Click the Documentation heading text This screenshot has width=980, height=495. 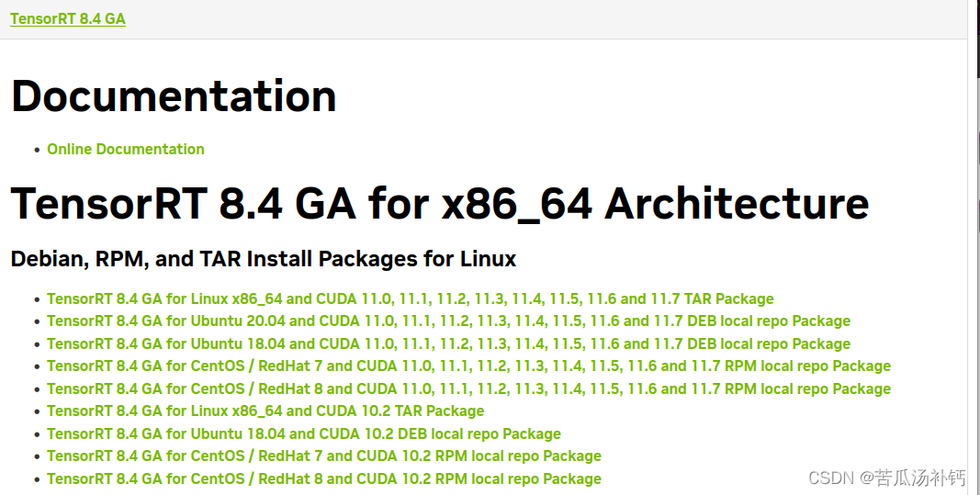pos(174,96)
